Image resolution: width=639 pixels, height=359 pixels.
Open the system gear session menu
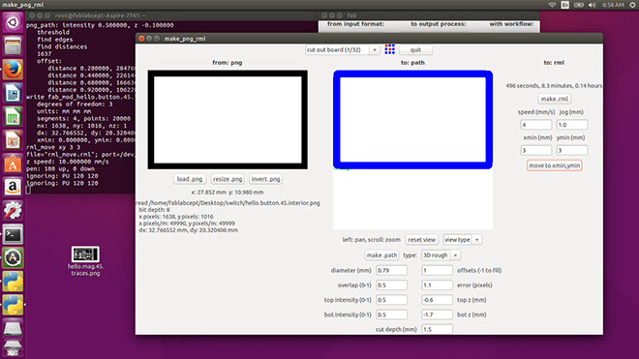coord(632,5)
